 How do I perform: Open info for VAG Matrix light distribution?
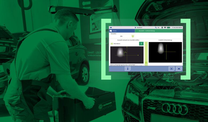(x=141, y=44)
